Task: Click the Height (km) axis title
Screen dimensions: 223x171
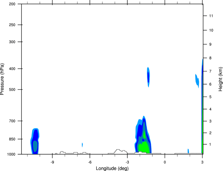Action: pos(220,79)
